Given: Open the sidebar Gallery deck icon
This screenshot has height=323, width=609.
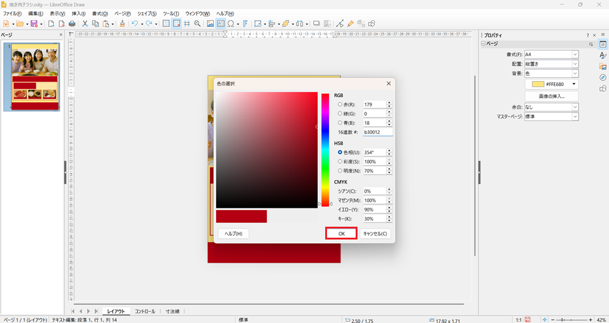Looking at the screenshot, I should [x=603, y=66].
